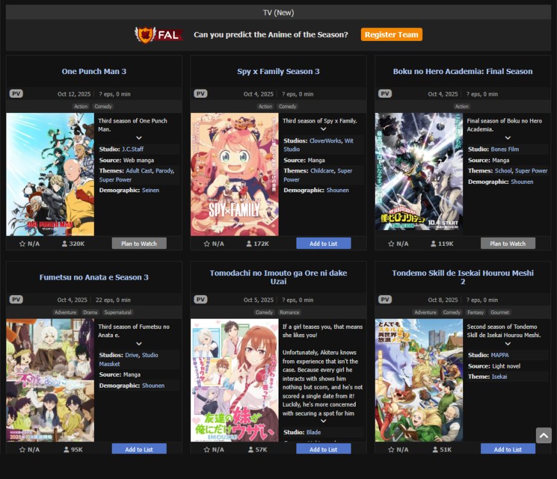
Task: Click the star score icon under One Punch Man 3
Action: pyautogui.click(x=22, y=243)
